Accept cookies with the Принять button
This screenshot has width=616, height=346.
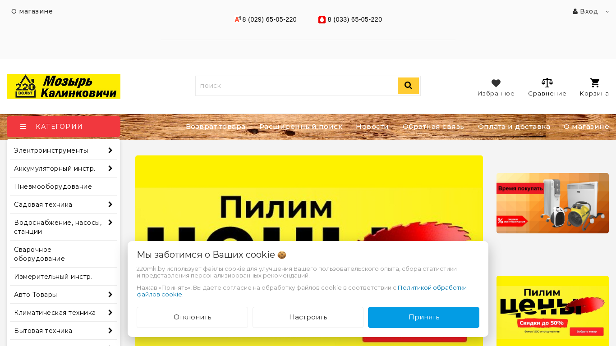point(423,317)
